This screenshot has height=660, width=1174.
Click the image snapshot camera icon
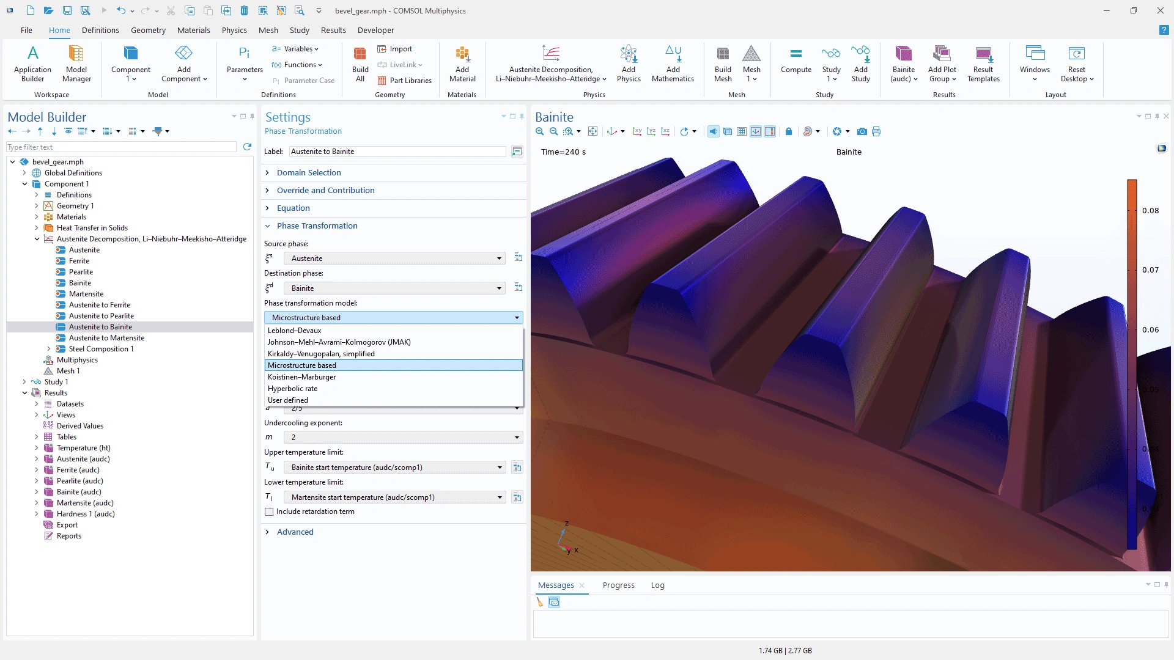(862, 131)
